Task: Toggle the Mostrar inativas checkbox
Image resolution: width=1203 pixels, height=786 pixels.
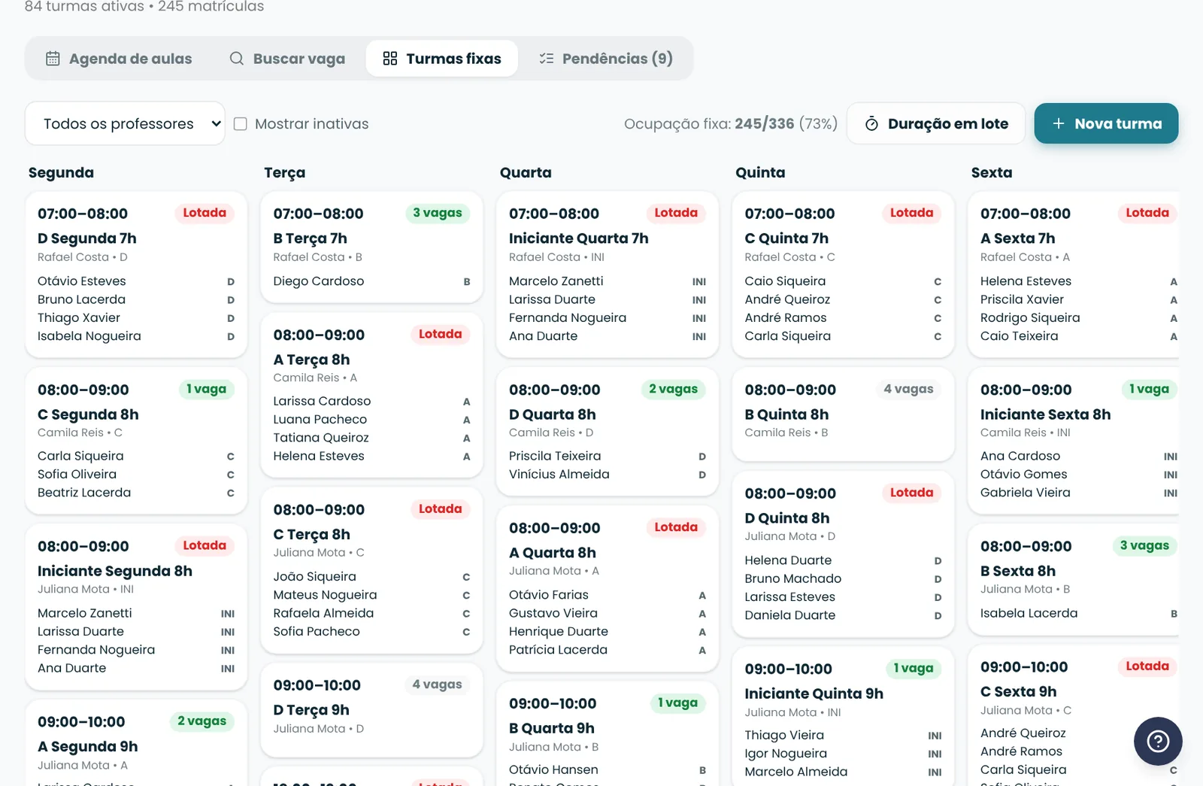Action: click(241, 124)
